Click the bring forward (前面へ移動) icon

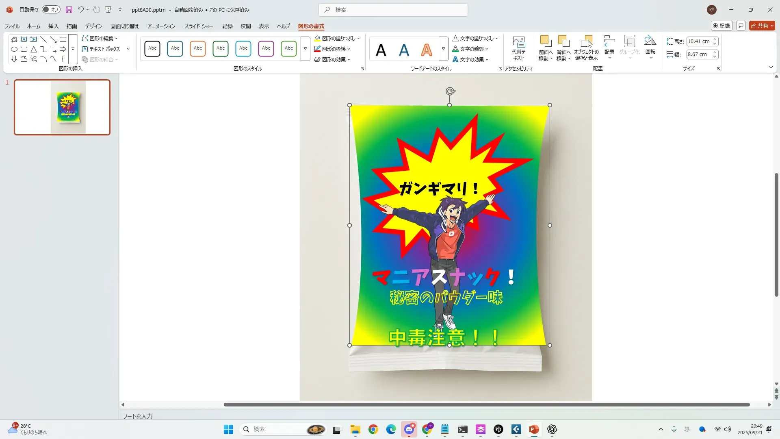546,41
